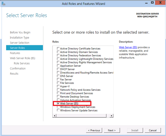Check Windows Server Update Services role

click(x=58, y=110)
